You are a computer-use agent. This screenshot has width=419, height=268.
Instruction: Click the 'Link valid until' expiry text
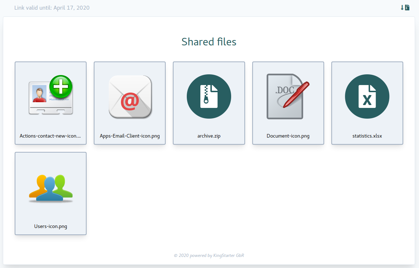pyautogui.click(x=52, y=8)
